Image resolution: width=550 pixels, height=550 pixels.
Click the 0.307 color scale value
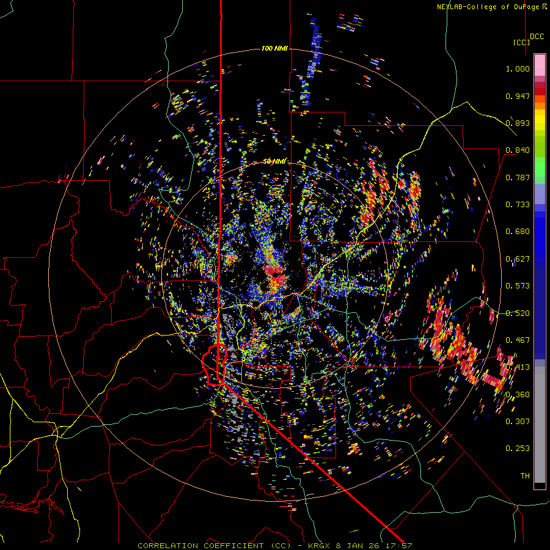(x=518, y=422)
